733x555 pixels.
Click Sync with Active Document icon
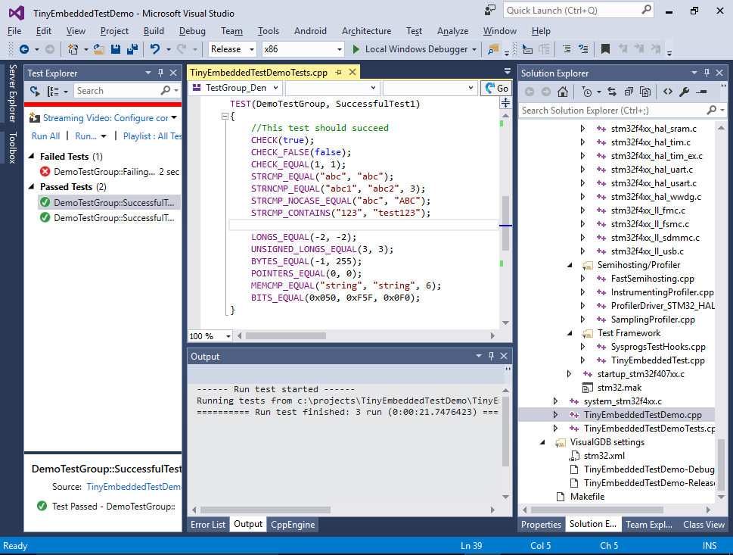(612, 92)
